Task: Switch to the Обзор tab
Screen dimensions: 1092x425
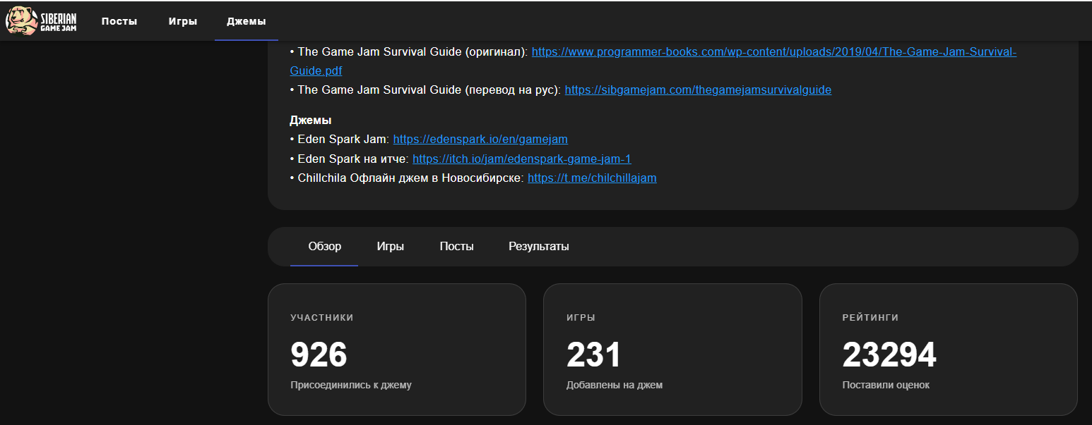Action: click(324, 247)
